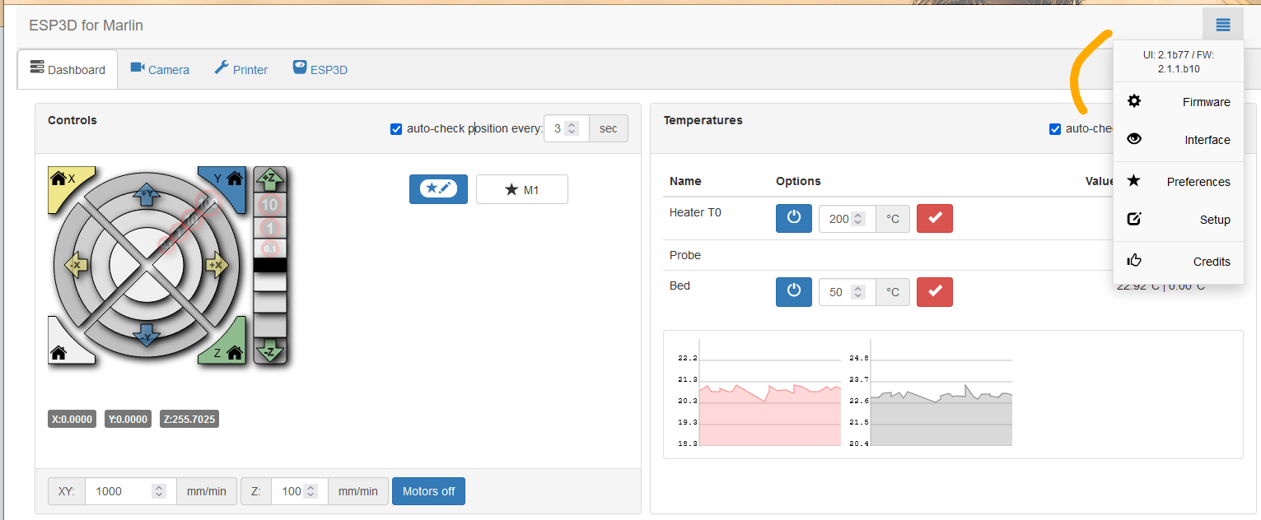This screenshot has width=1261, height=520.
Task: Adjust the Heater T0 temperature spinner
Action: (858, 219)
